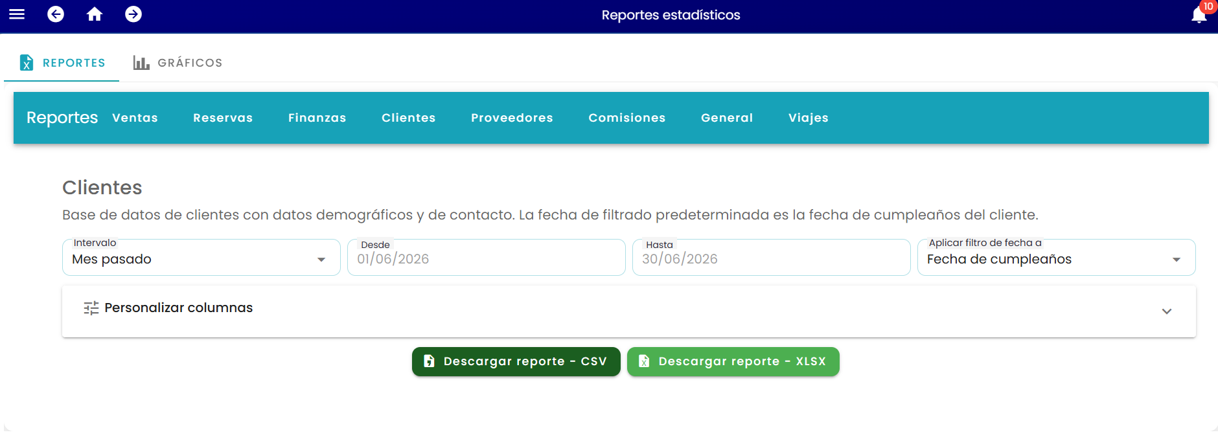Click the Personalizar columnas label
This screenshot has height=439, width=1218.
179,308
